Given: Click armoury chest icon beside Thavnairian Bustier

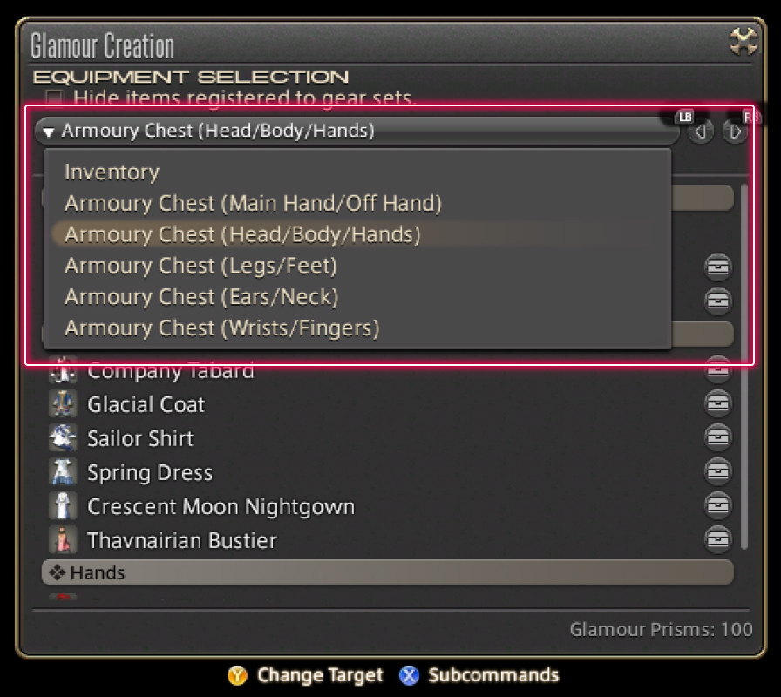Looking at the screenshot, I should 717,540.
